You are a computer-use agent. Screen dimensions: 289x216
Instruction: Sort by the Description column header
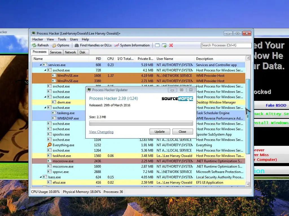click(220, 59)
